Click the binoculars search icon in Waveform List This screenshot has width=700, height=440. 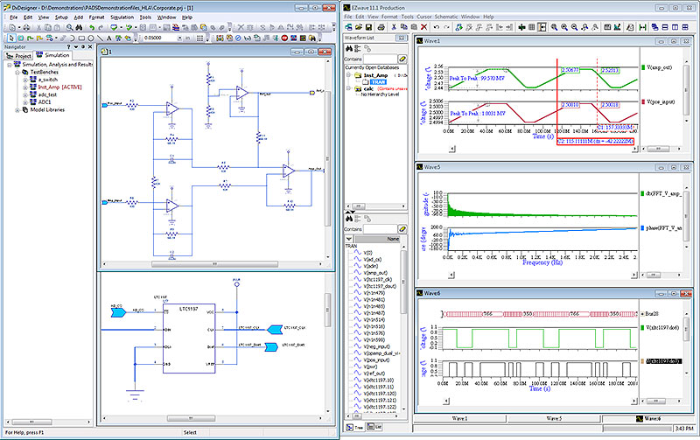pyautogui.click(x=350, y=48)
